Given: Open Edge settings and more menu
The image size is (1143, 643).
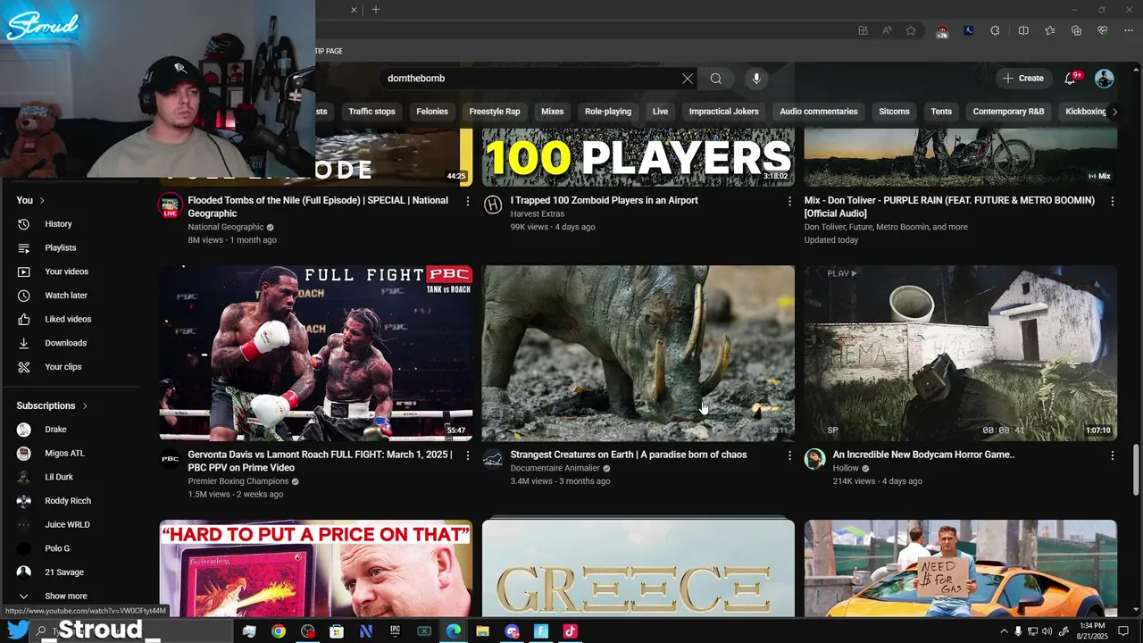Looking at the screenshot, I should tap(1128, 30).
